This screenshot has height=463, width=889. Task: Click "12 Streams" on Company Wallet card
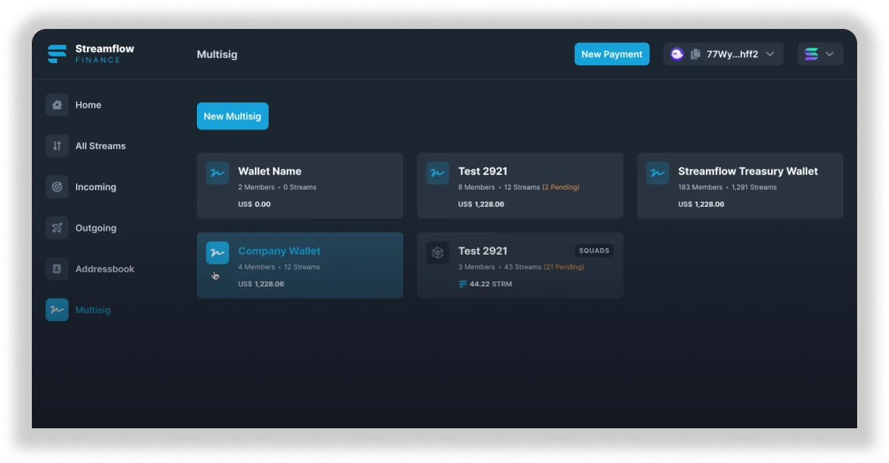tap(302, 267)
